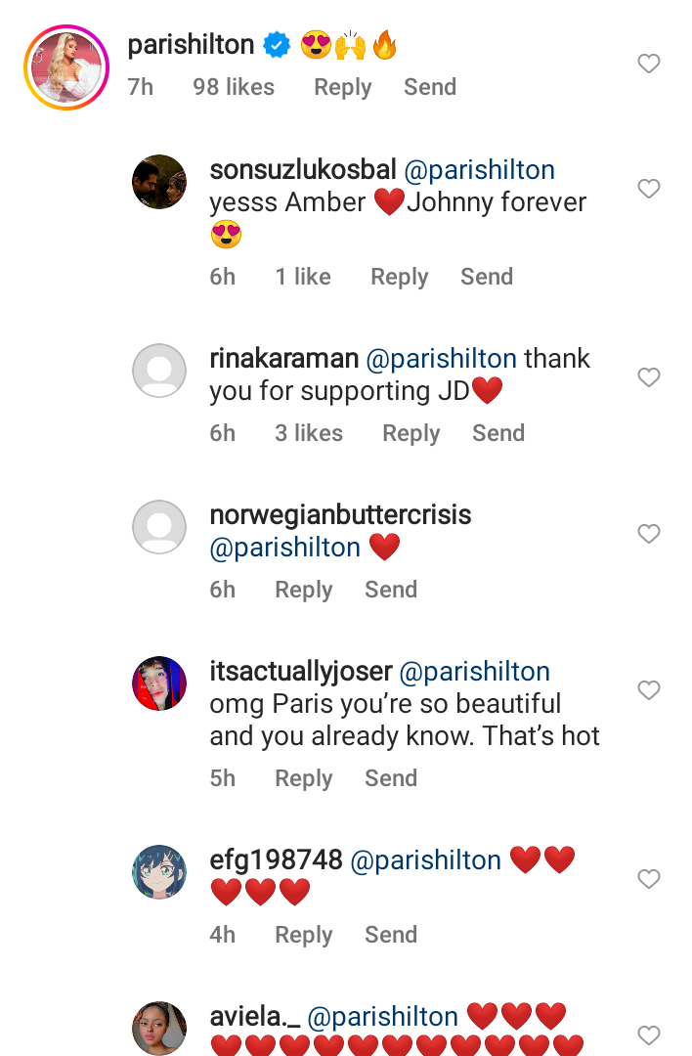This screenshot has height=1056, width=692.
Task: Tap heart on rinakaraman's comment
Action: click(x=649, y=377)
